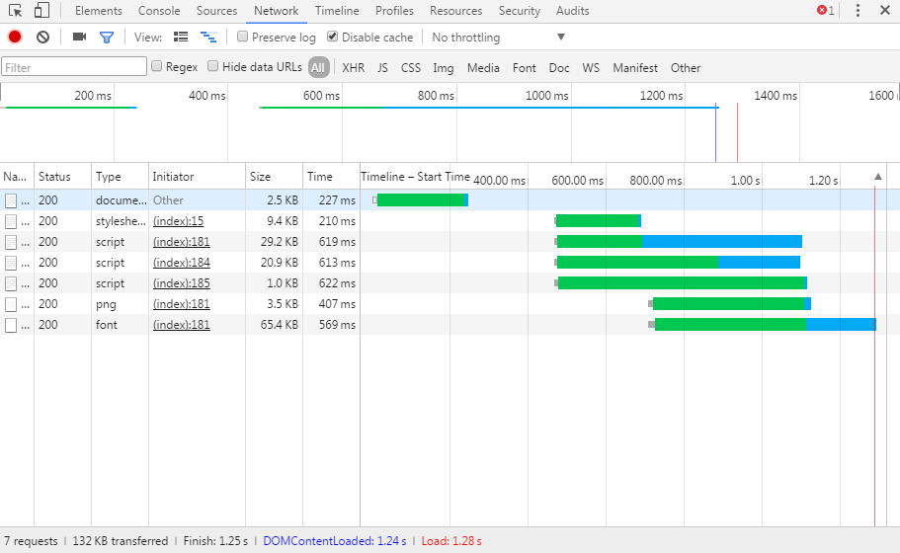This screenshot has height=553, width=900.
Task: Uncheck the Disable cache checkbox
Action: tap(332, 37)
